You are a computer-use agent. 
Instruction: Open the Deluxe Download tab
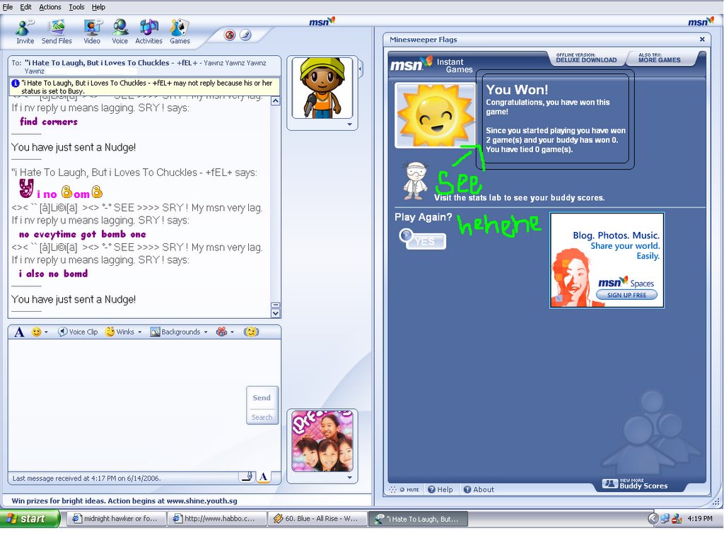click(586, 58)
